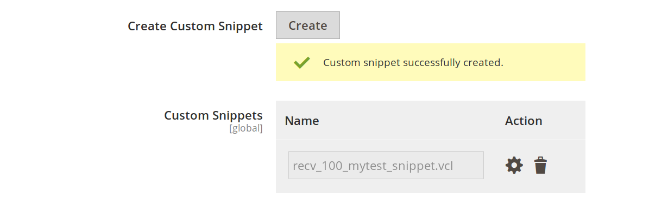Click the Custom Snippets field label
This screenshot has width=668, height=210.
click(x=213, y=115)
